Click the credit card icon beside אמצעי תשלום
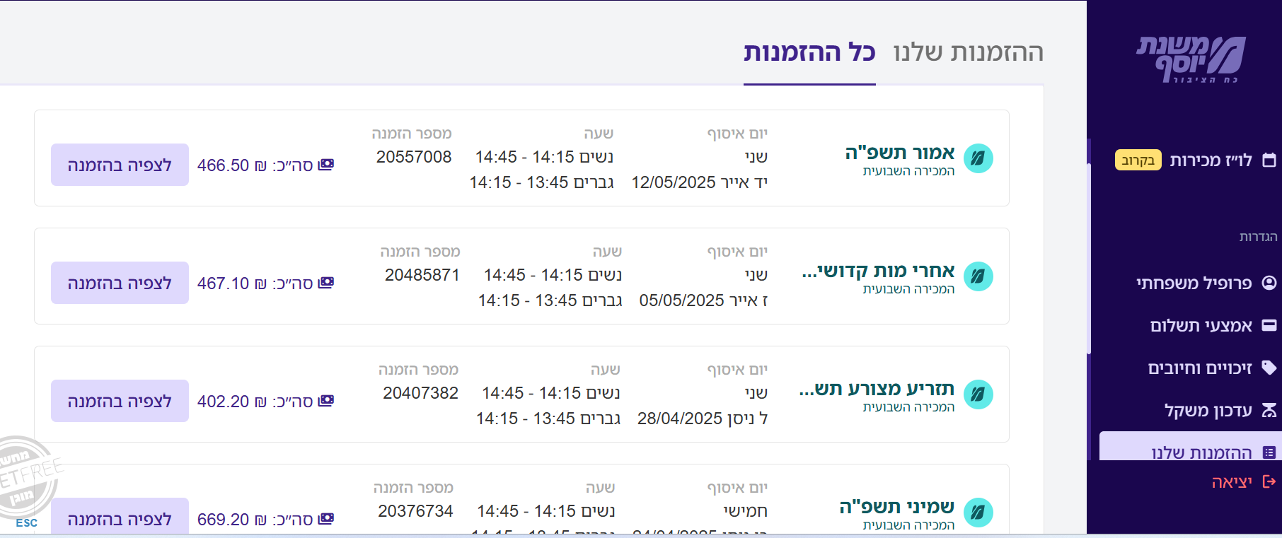Screen dimensions: 1282x538 pyautogui.click(x=1269, y=326)
